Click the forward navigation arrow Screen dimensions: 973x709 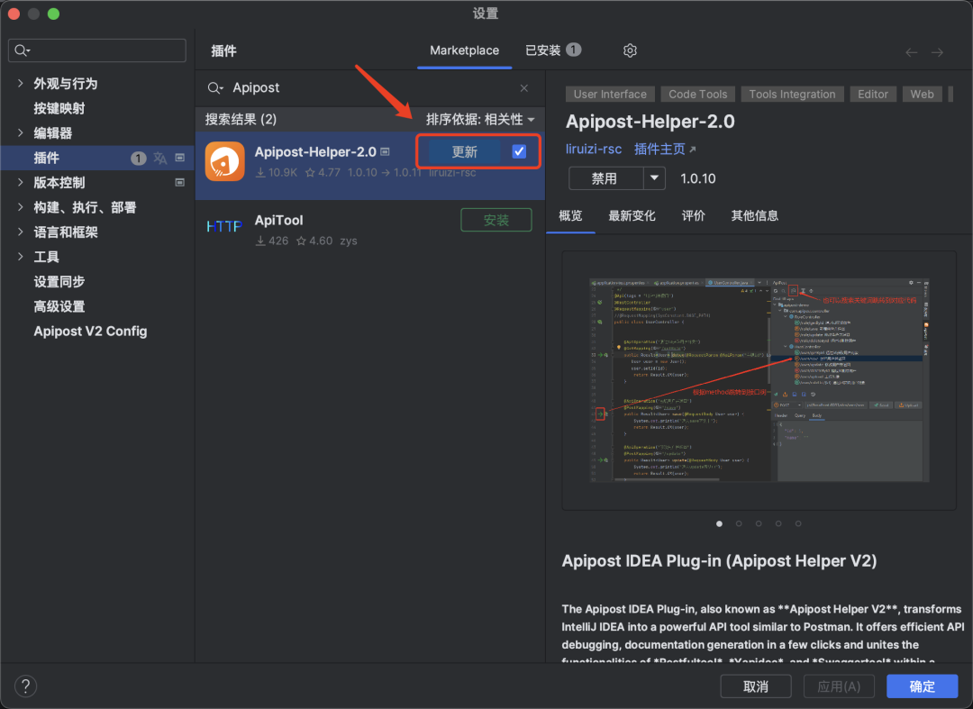pos(937,52)
